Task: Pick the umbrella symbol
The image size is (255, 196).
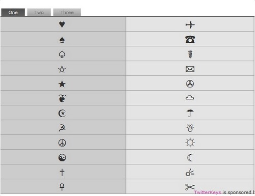Action: (x=190, y=113)
